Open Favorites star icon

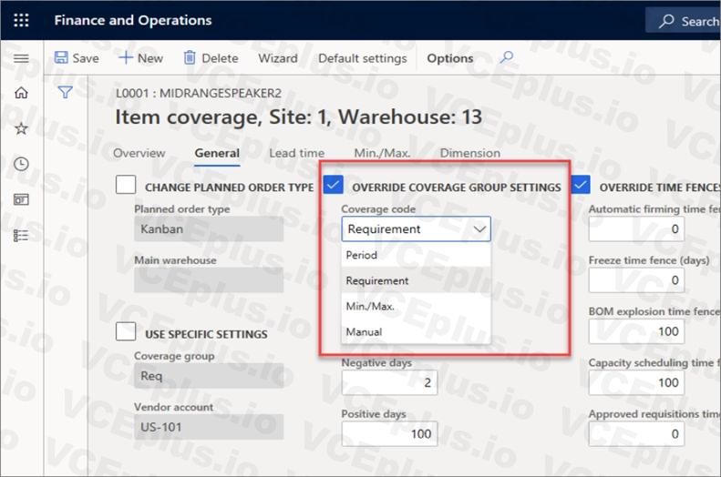tap(21, 128)
